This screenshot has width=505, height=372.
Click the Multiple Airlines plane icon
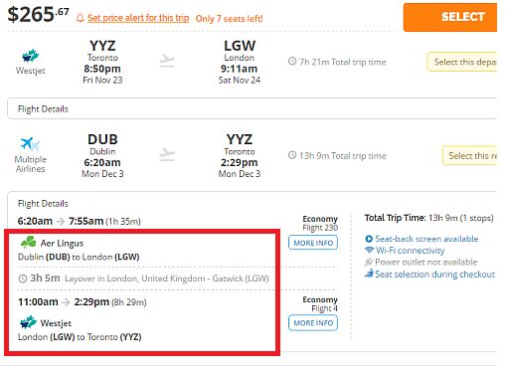coord(30,144)
